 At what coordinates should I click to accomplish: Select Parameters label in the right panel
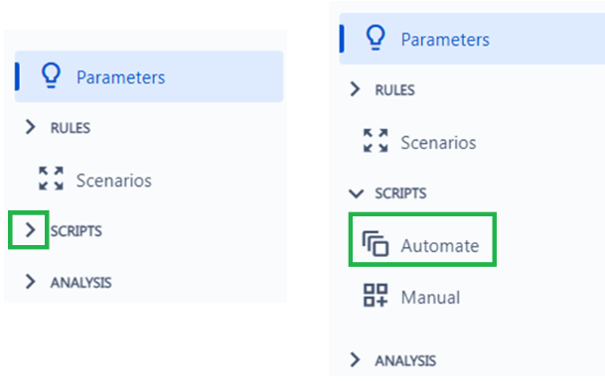pos(445,40)
